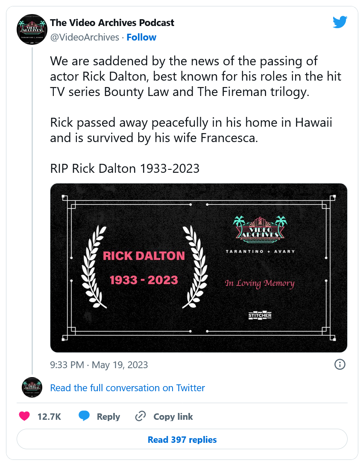Click the blue reply speech bubble icon

coord(84,416)
